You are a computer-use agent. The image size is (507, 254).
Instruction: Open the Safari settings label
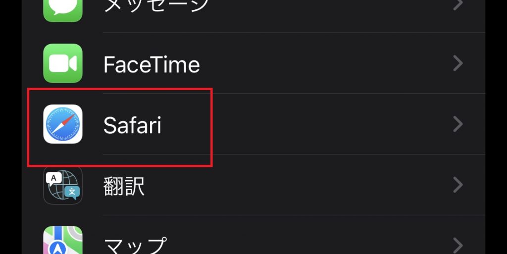coord(132,125)
